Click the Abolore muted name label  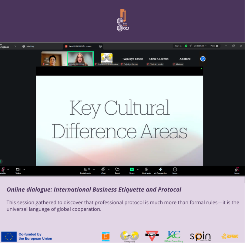point(178,64)
